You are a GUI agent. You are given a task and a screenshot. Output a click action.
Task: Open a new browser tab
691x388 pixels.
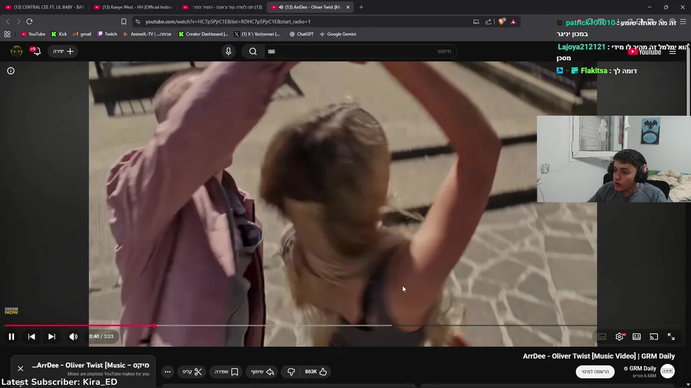[361, 7]
